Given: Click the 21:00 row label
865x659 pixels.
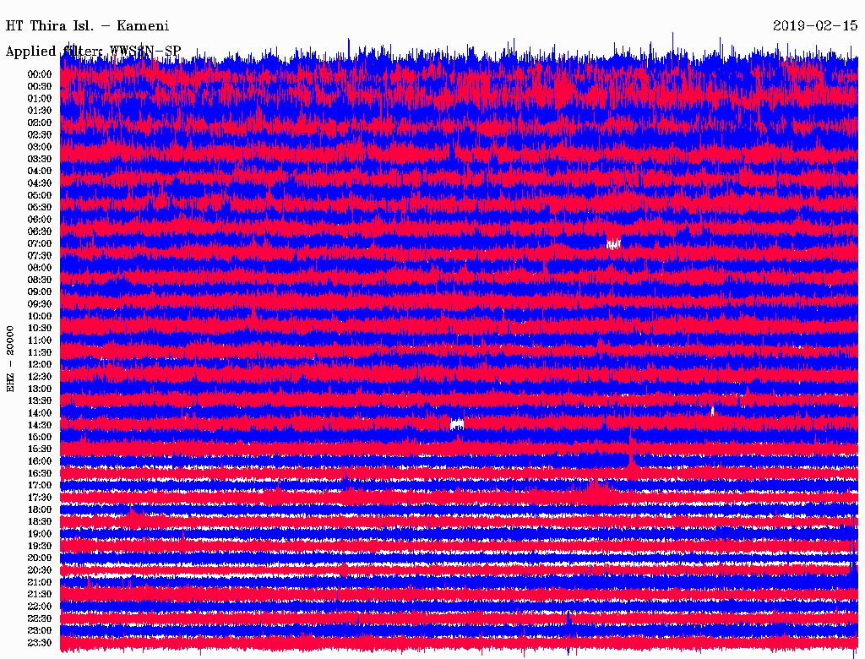Looking at the screenshot, I should point(39,582).
